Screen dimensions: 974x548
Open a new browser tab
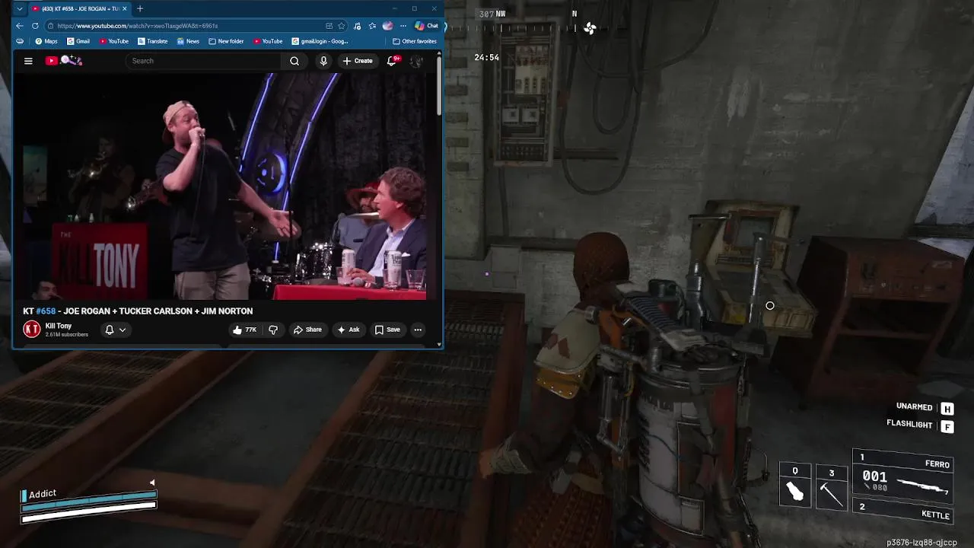coord(140,9)
